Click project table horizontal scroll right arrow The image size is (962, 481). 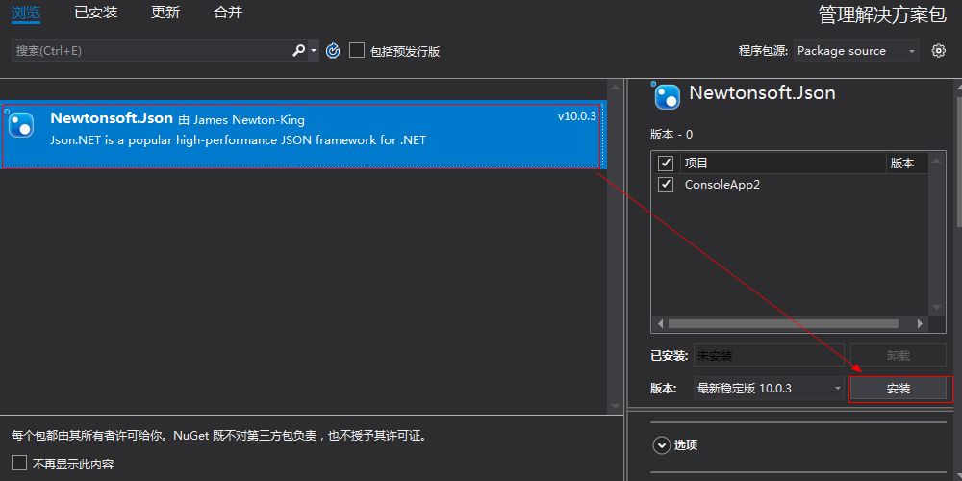click(920, 323)
